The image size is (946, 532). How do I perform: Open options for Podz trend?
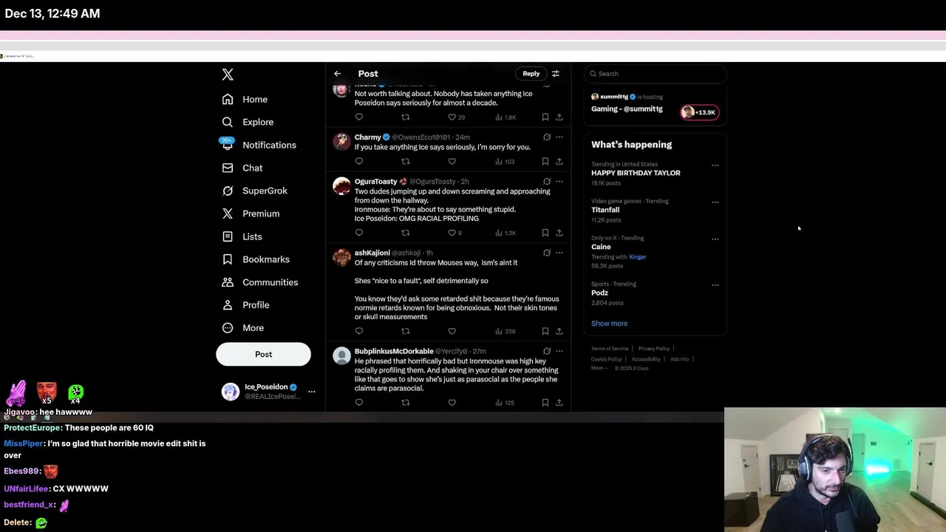coord(715,285)
